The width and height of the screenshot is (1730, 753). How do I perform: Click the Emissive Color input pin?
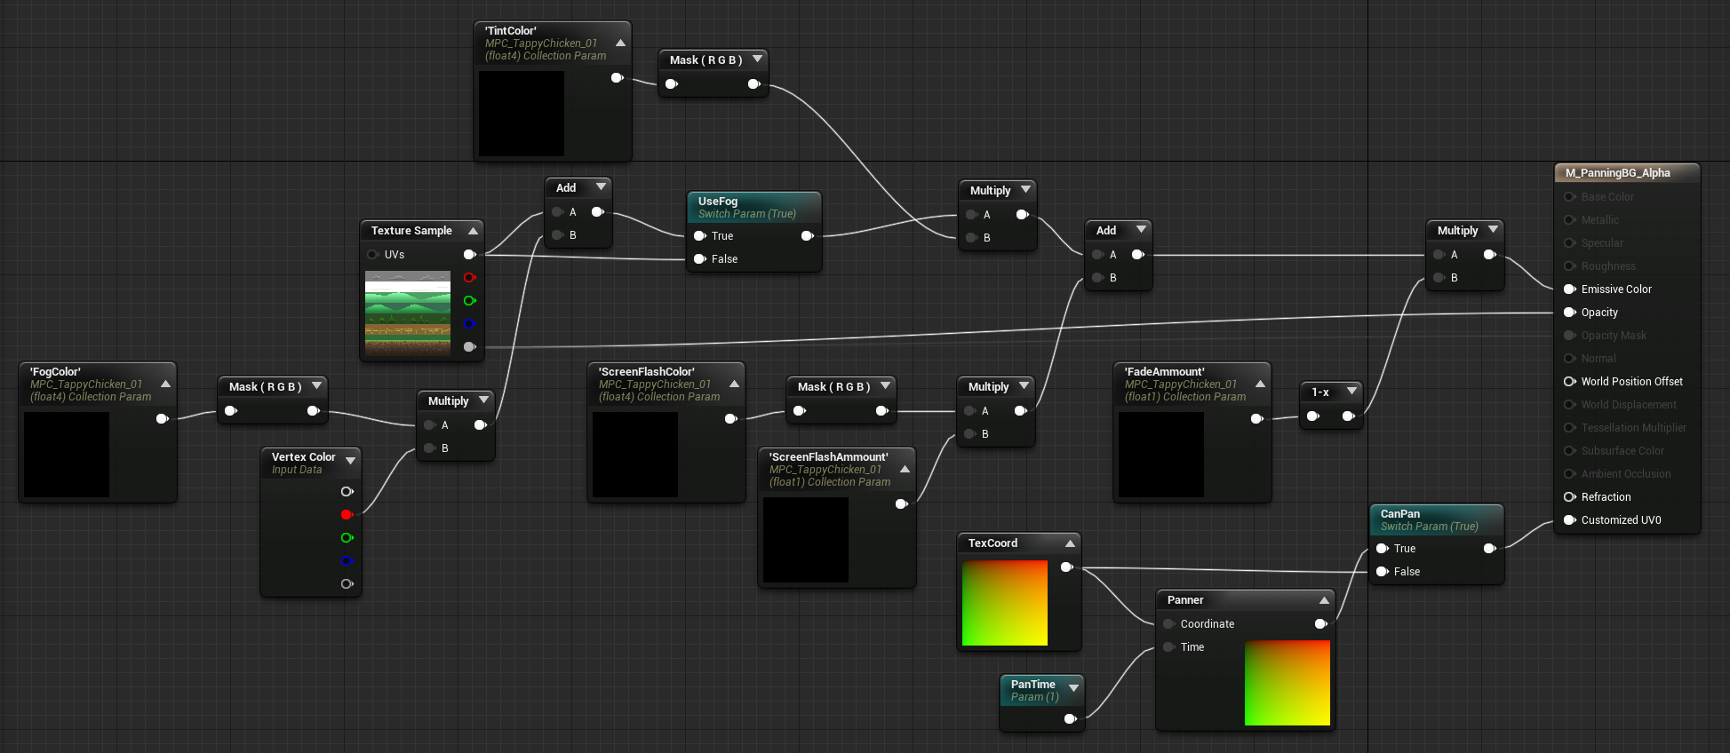(x=1569, y=289)
